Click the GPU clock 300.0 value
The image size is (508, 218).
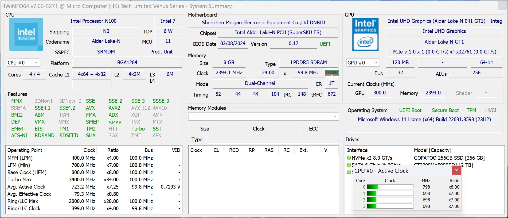pos(380,93)
